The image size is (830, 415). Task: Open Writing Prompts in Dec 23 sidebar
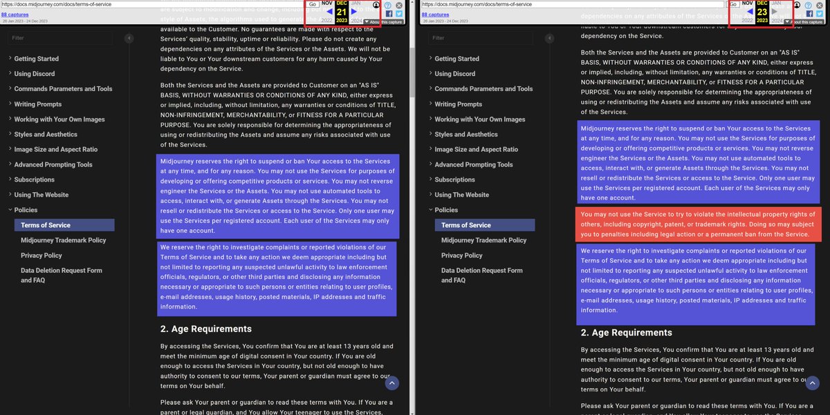pyautogui.click(x=459, y=104)
